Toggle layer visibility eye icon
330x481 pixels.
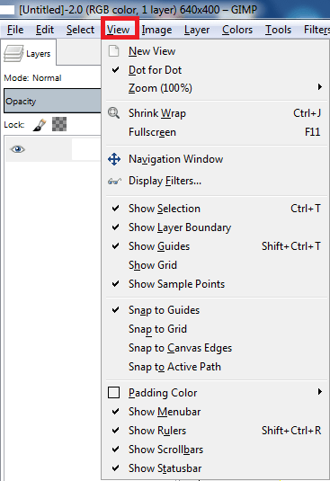(17, 149)
